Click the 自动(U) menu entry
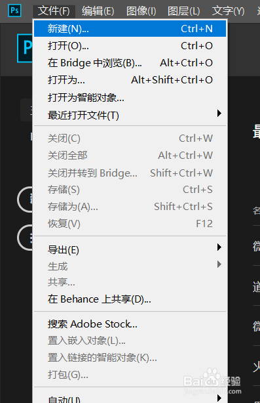The width and height of the screenshot is (260, 403). coord(130,398)
